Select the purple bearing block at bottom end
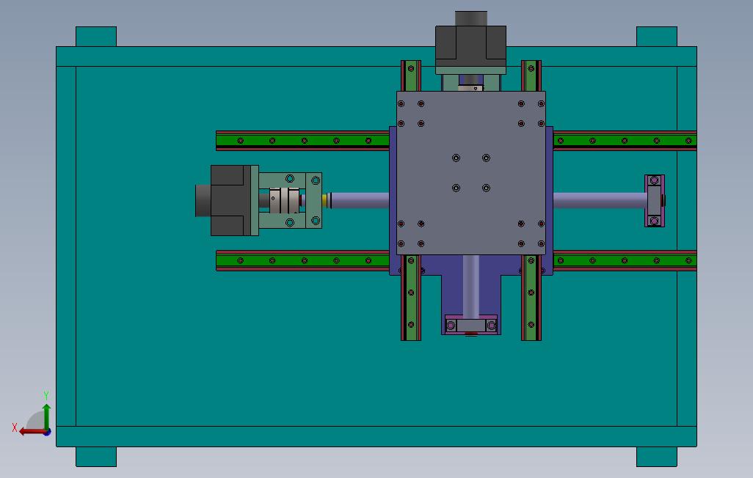753x478 pixels. [x=471, y=326]
